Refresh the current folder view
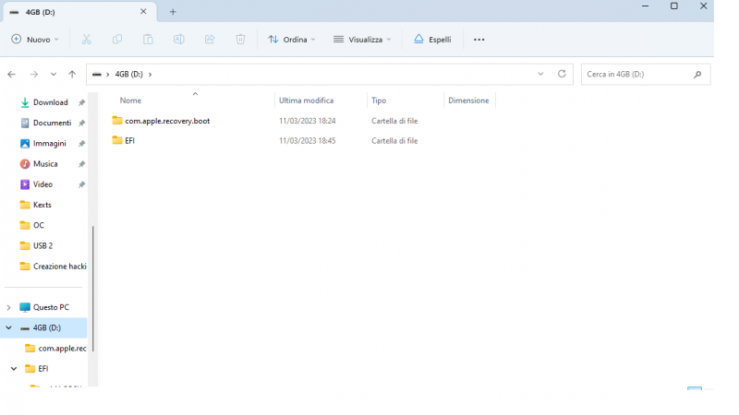This screenshot has width=739, height=415. [x=562, y=74]
